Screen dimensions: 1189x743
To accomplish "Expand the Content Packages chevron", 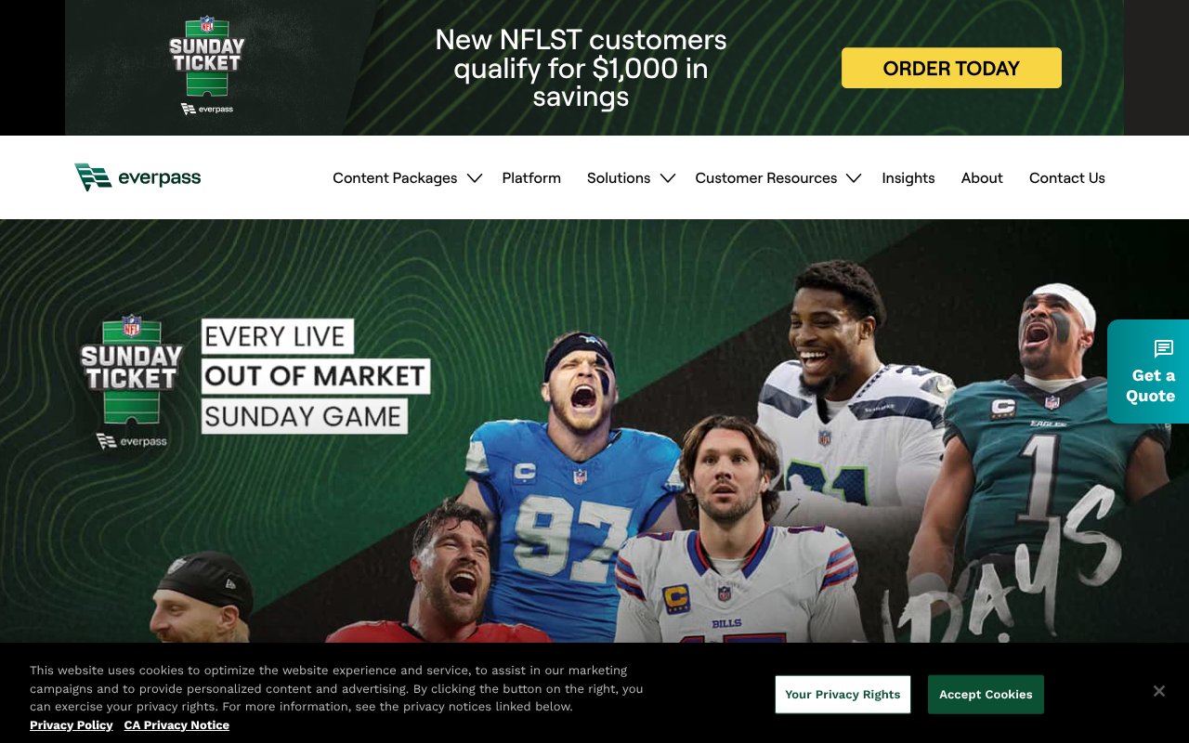I will (475, 178).
